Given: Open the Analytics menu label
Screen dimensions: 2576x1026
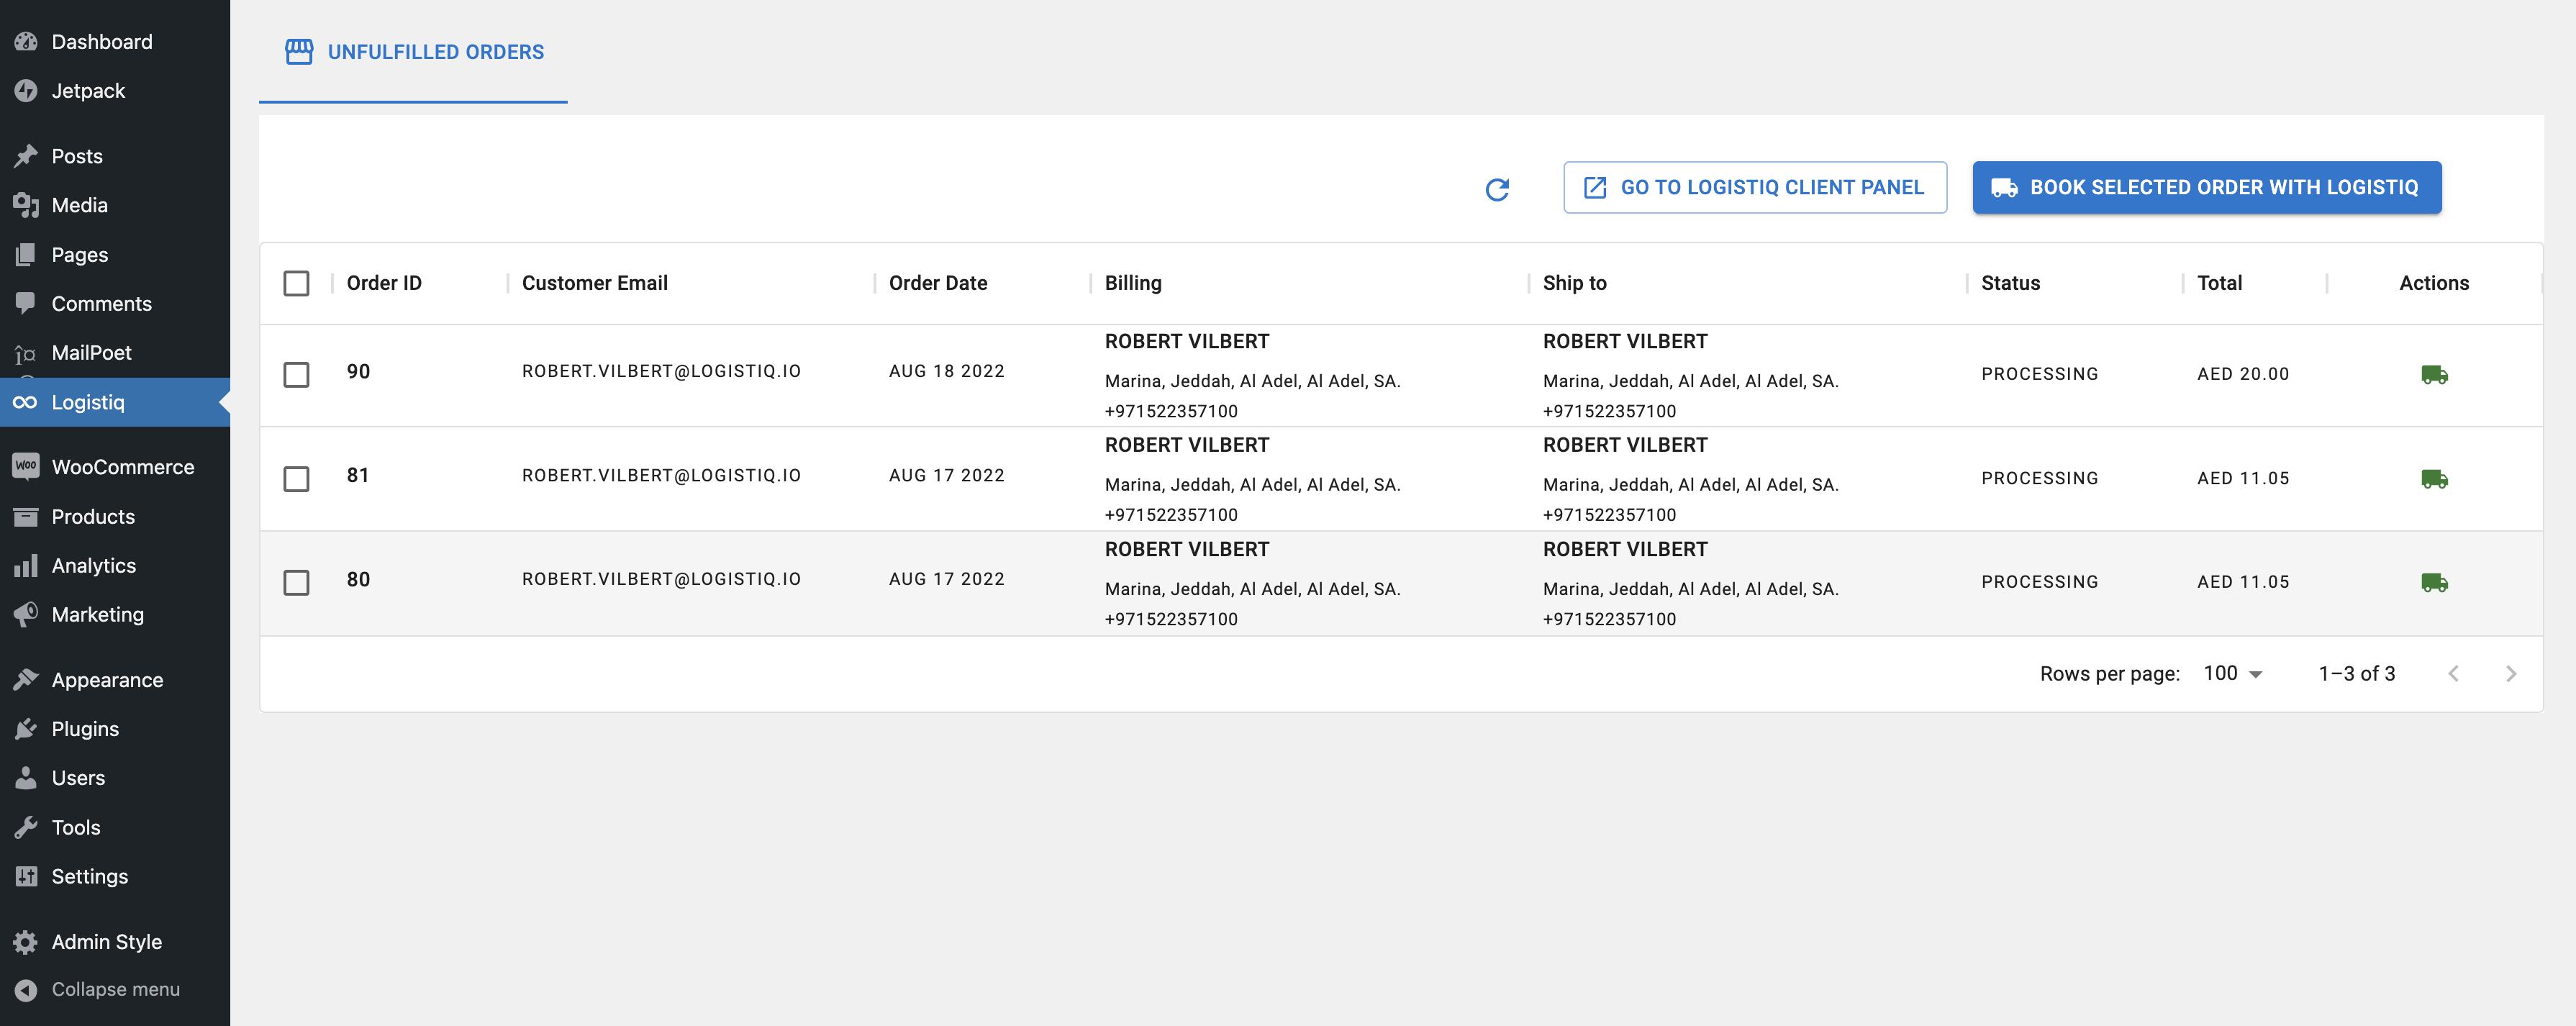Looking at the screenshot, I should click(94, 566).
